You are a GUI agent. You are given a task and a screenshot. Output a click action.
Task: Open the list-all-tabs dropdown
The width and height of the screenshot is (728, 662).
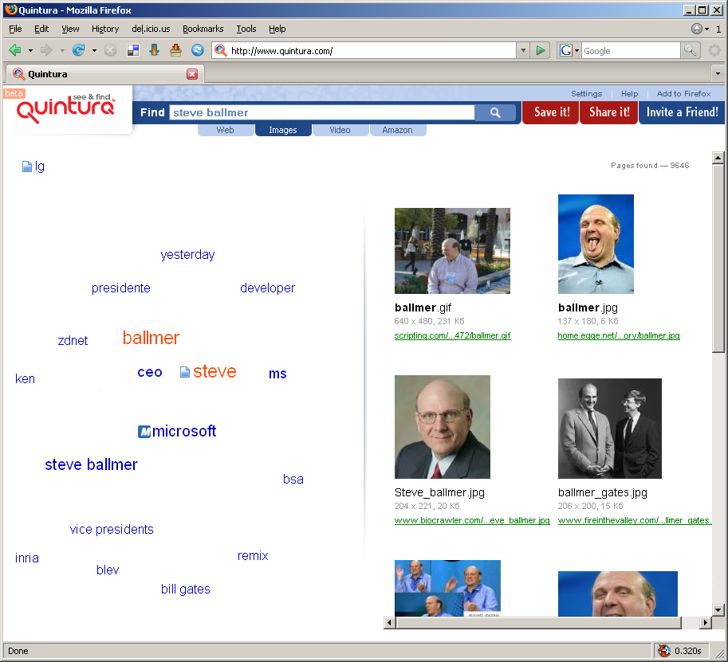[718, 74]
